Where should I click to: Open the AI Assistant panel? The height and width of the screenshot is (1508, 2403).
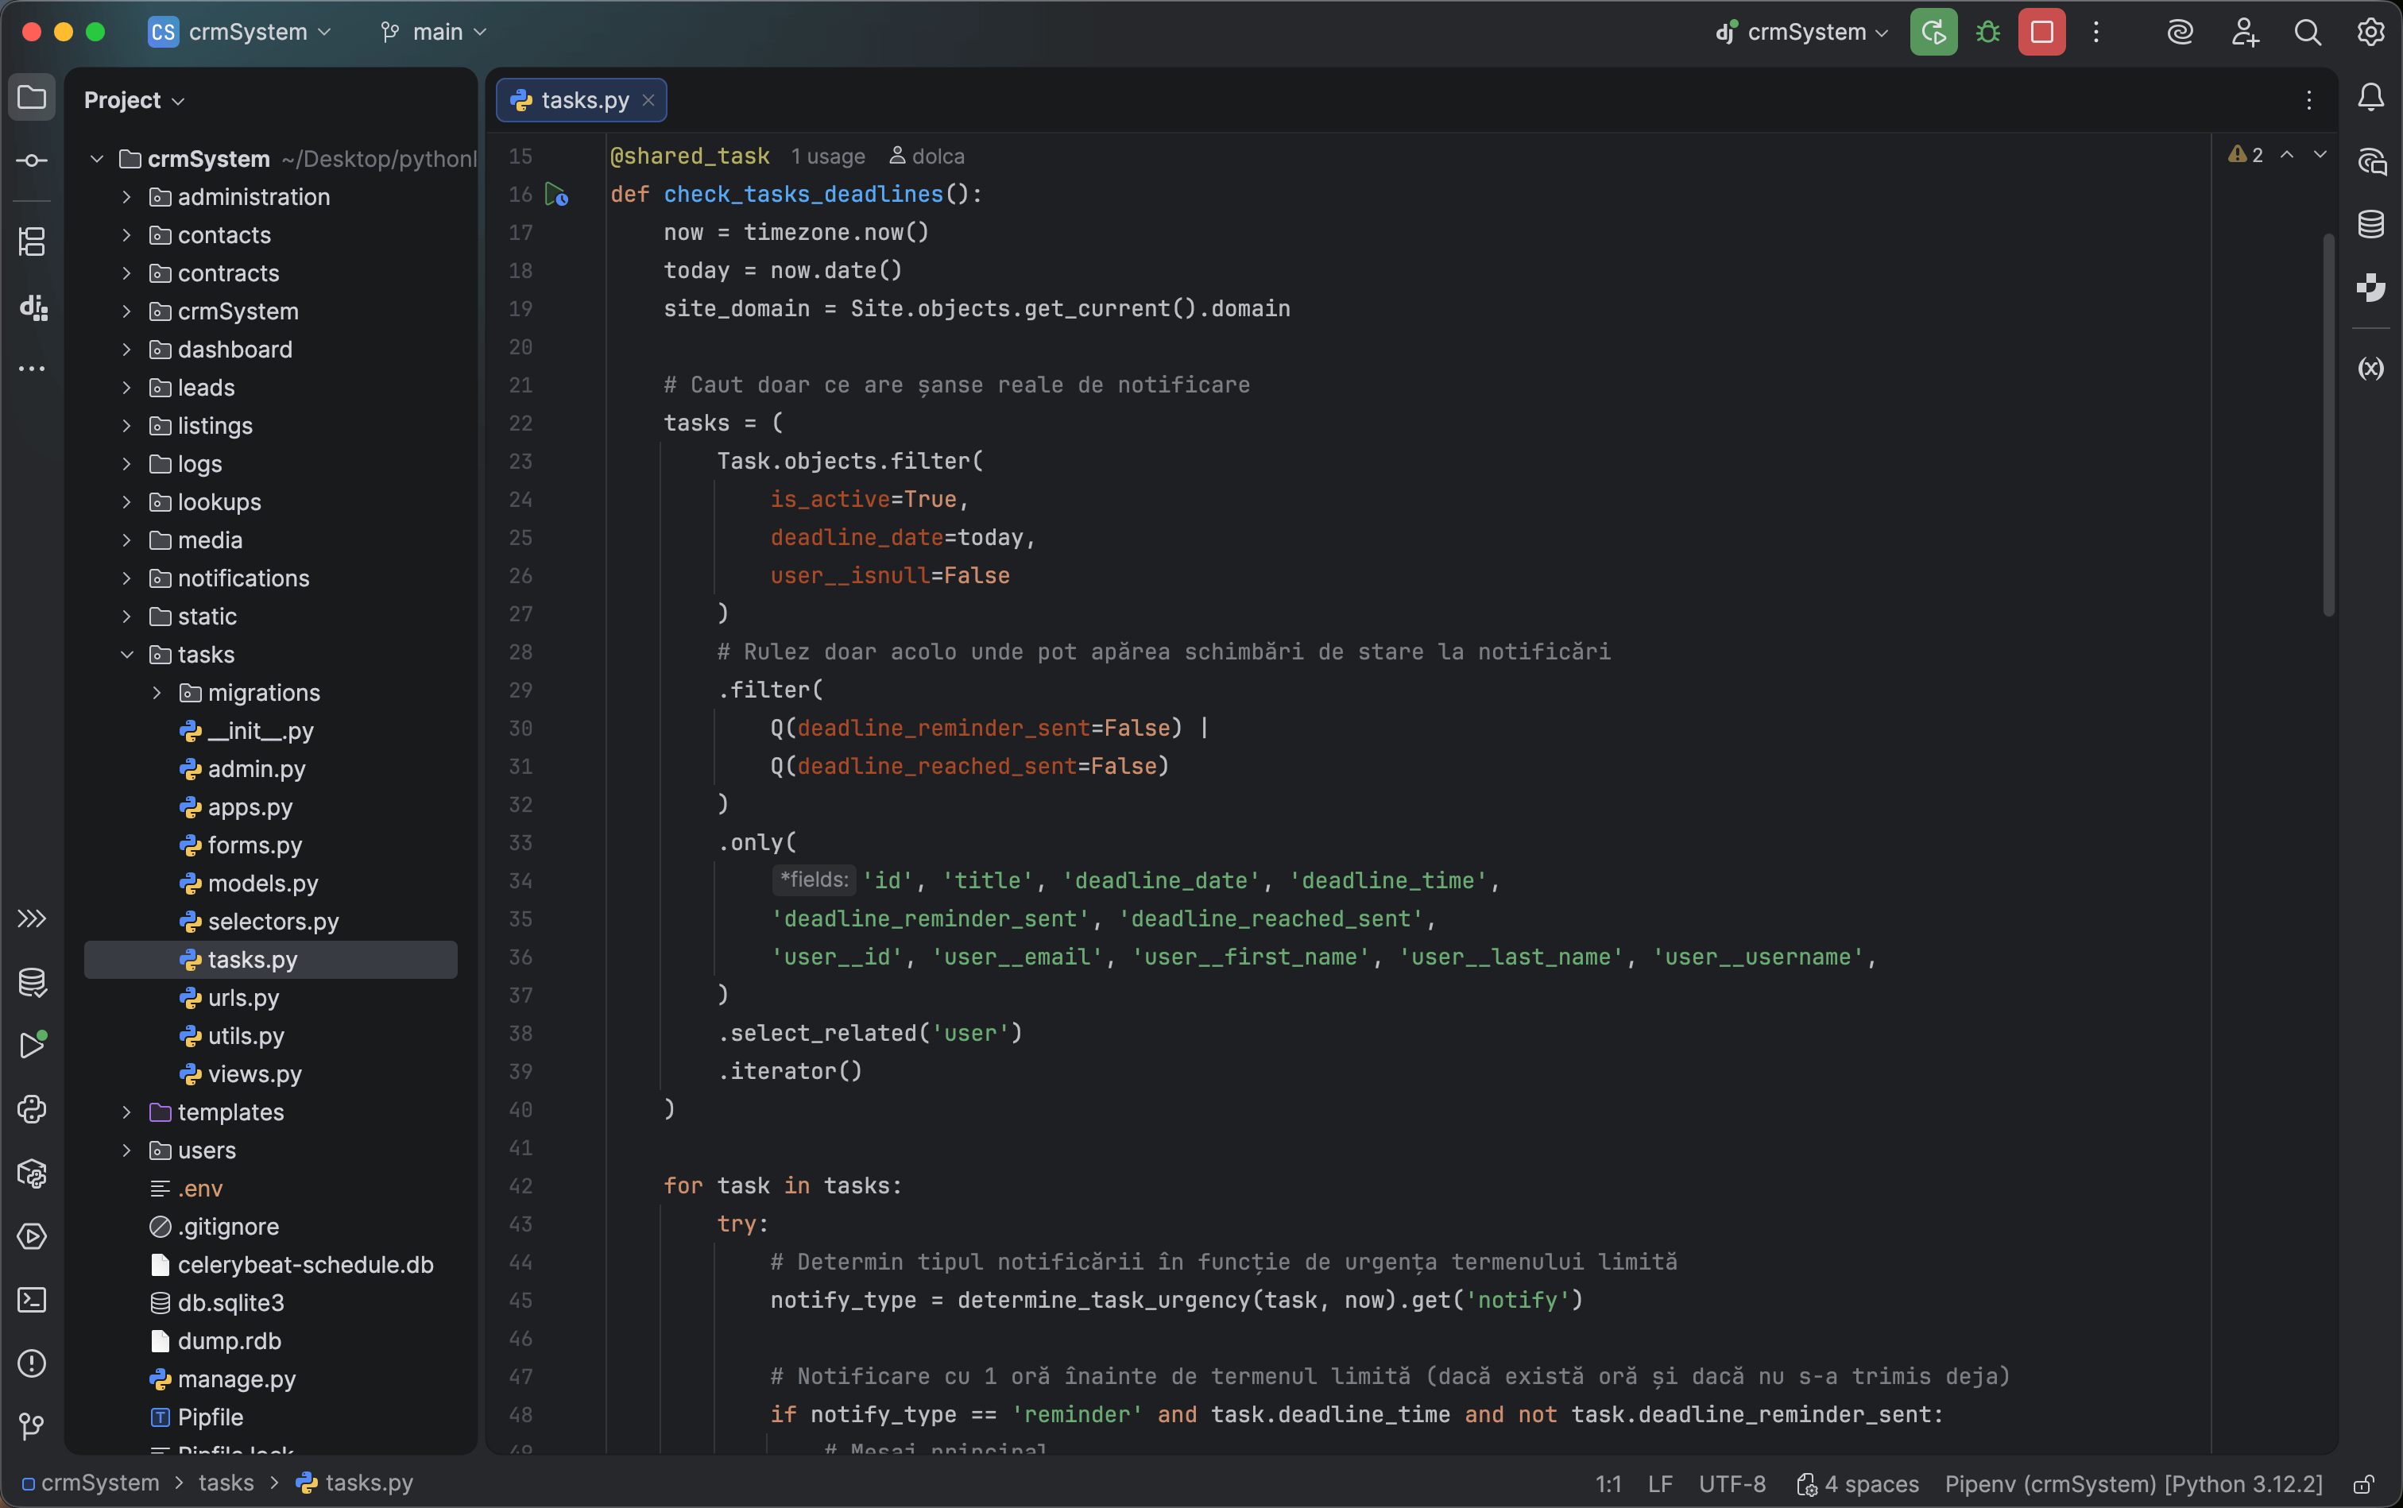coord(2371,161)
